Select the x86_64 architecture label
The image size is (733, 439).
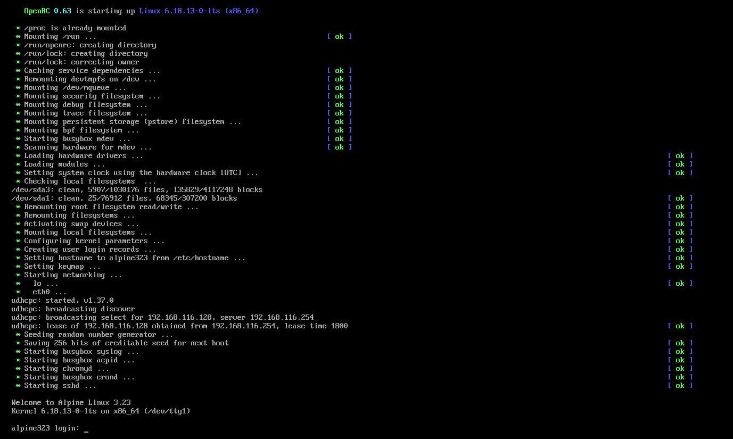pyautogui.click(x=242, y=11)
